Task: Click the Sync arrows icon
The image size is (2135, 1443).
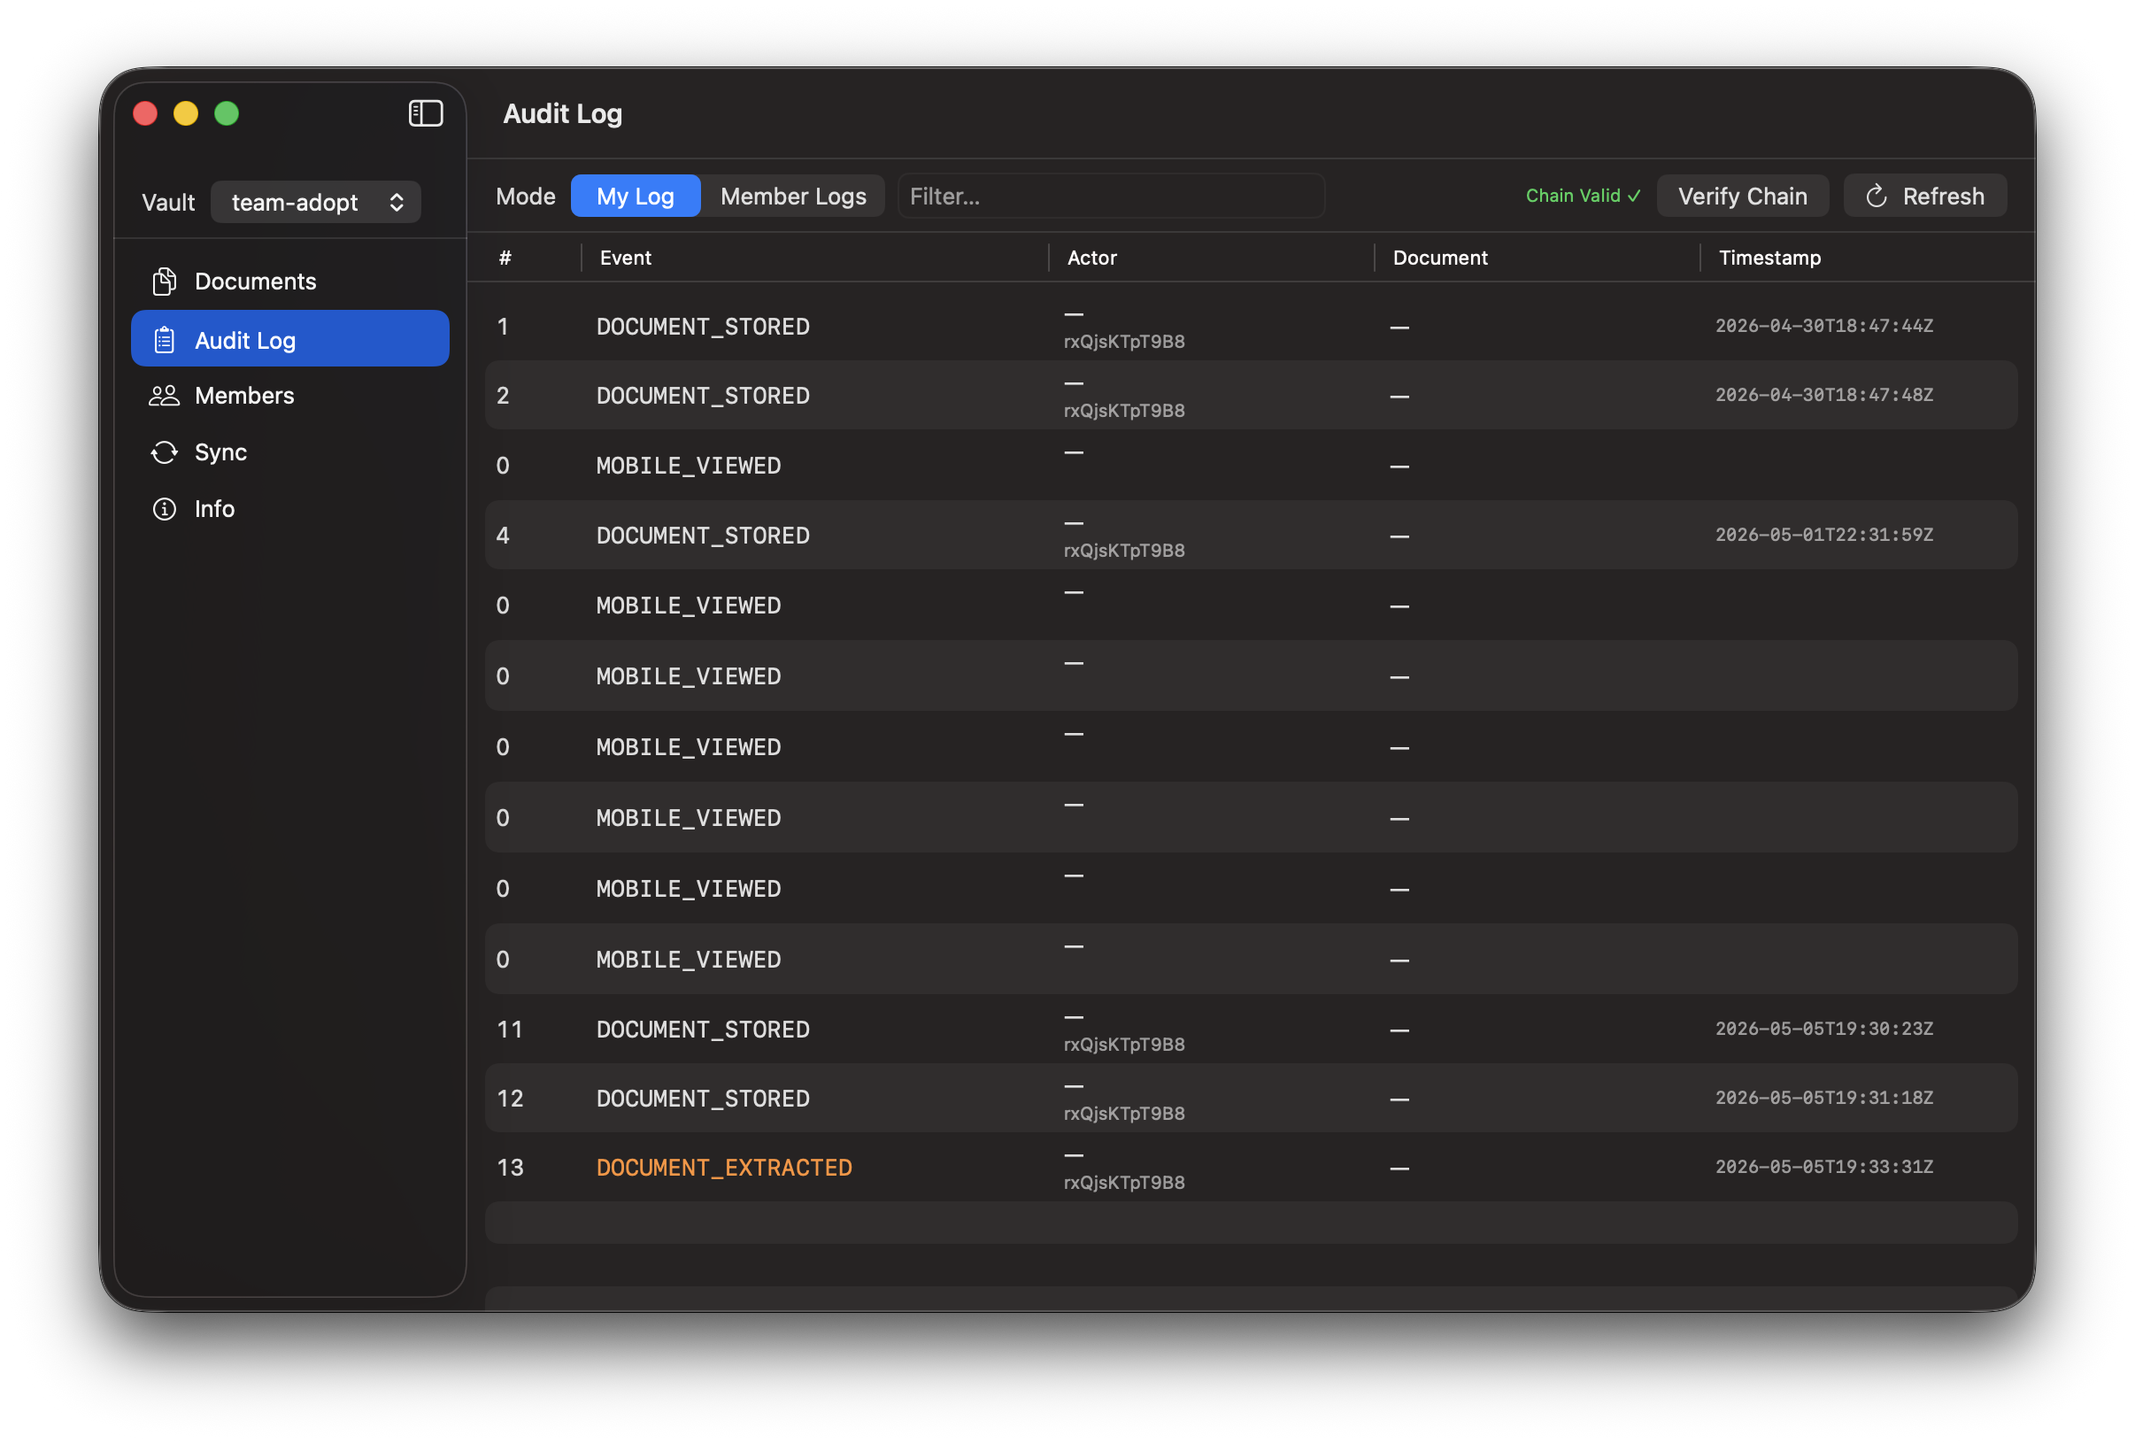Action: [165, 451]
